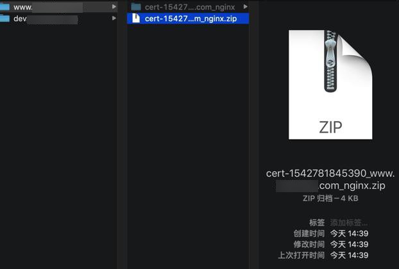399x269 pixels.
Task: Select the dev folder row
Action: coord(58,19)
